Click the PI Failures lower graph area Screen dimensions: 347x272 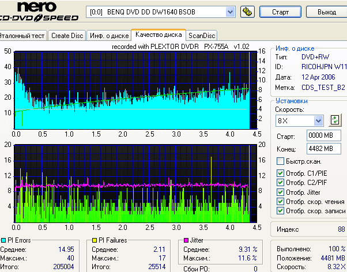click(x=135, y=183)
